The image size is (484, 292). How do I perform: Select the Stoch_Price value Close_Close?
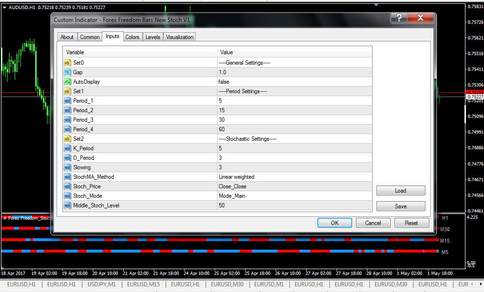(232, 186)
